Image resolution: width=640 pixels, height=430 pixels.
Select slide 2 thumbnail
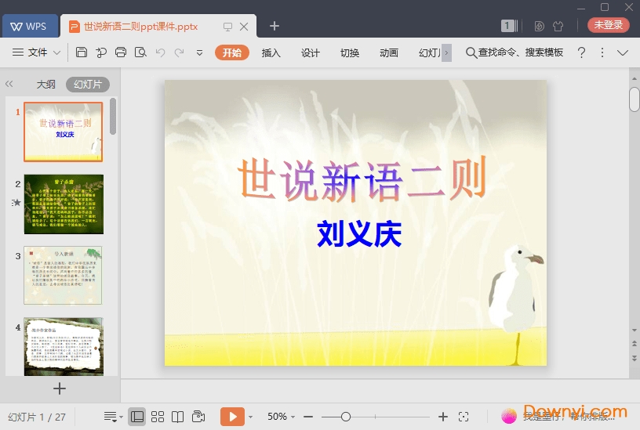tap(64, 204)
